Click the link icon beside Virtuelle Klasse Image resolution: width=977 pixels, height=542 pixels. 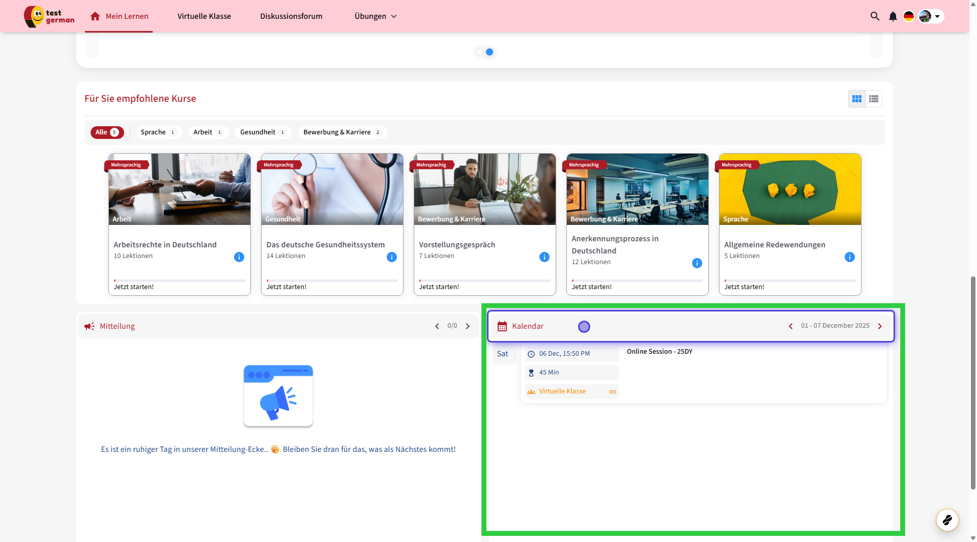(x=613, y=392)
